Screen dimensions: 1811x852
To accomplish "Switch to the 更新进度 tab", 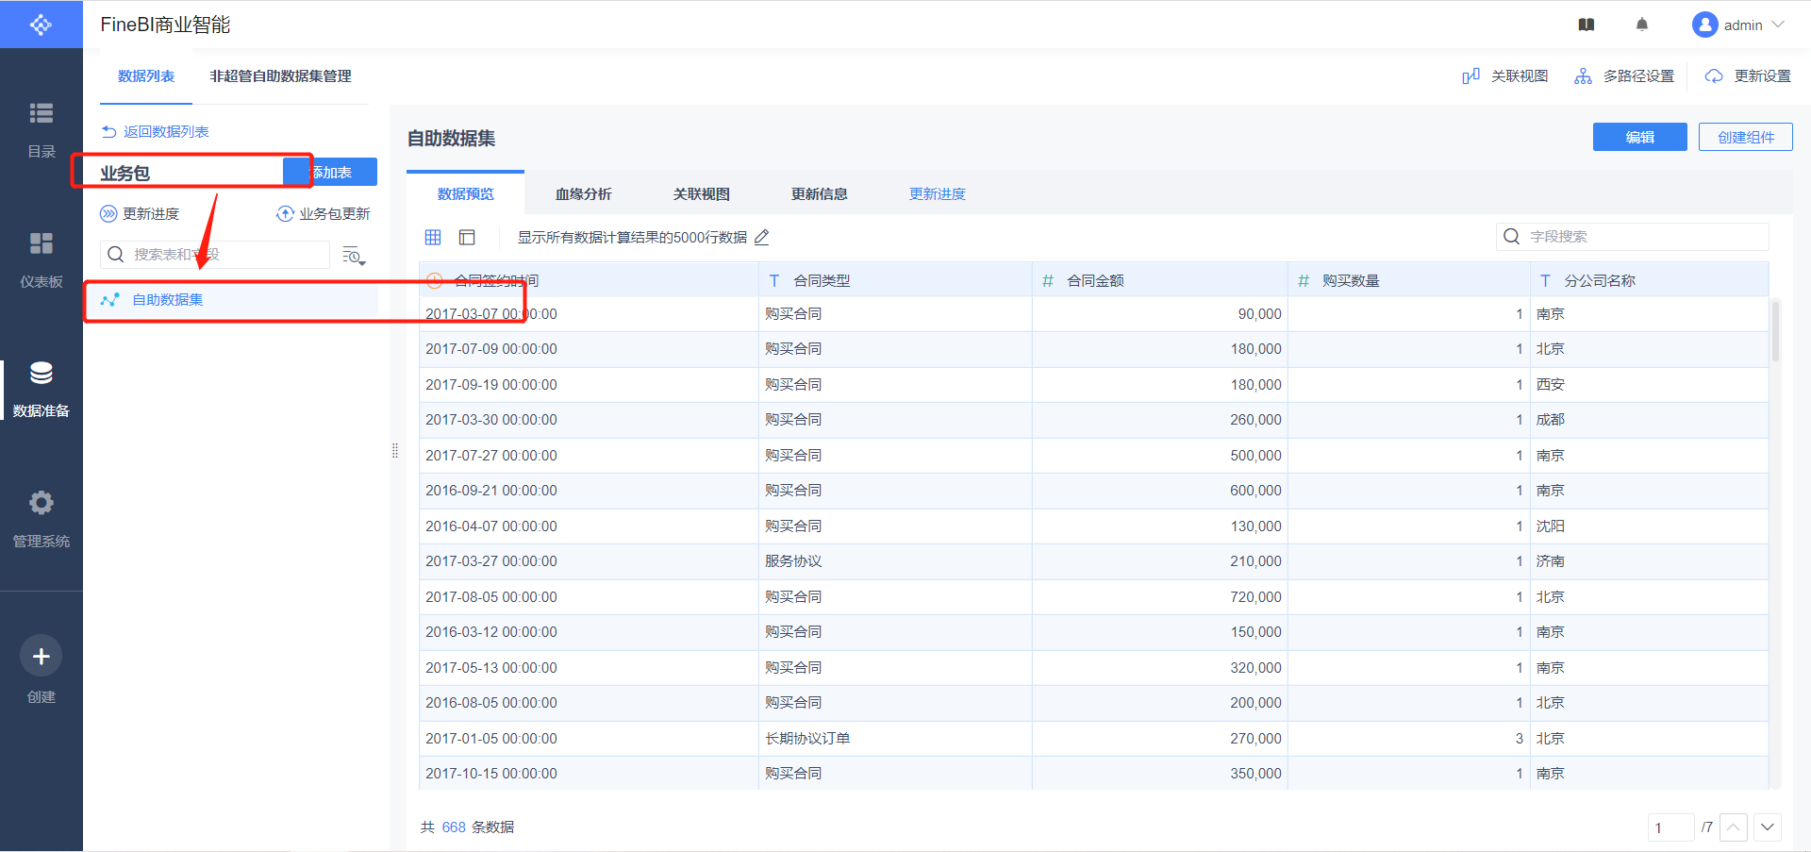I will point(937,193).
